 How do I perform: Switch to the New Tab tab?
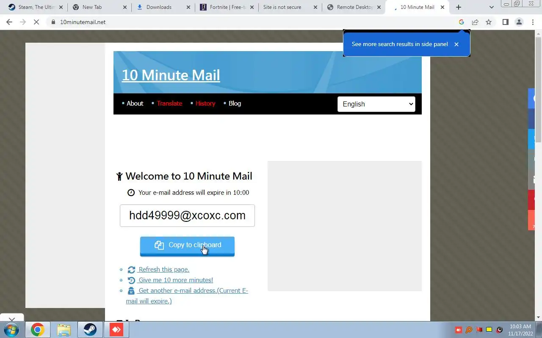(x=99, y=7)
